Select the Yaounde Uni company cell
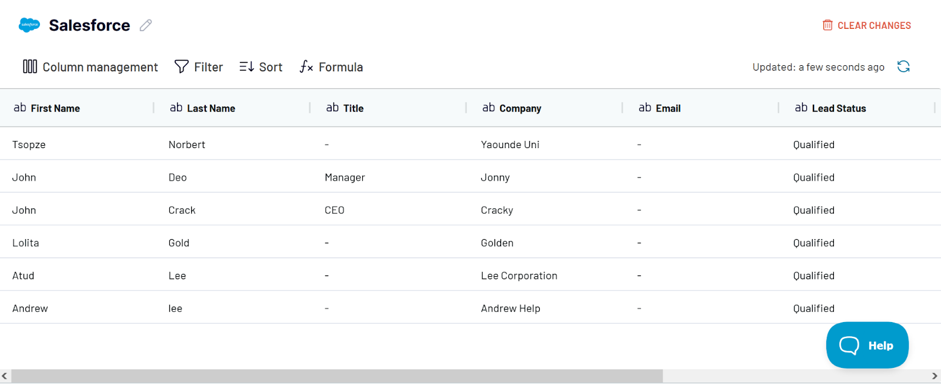Viewport: 941px width, 389px height. click(510, 145)
